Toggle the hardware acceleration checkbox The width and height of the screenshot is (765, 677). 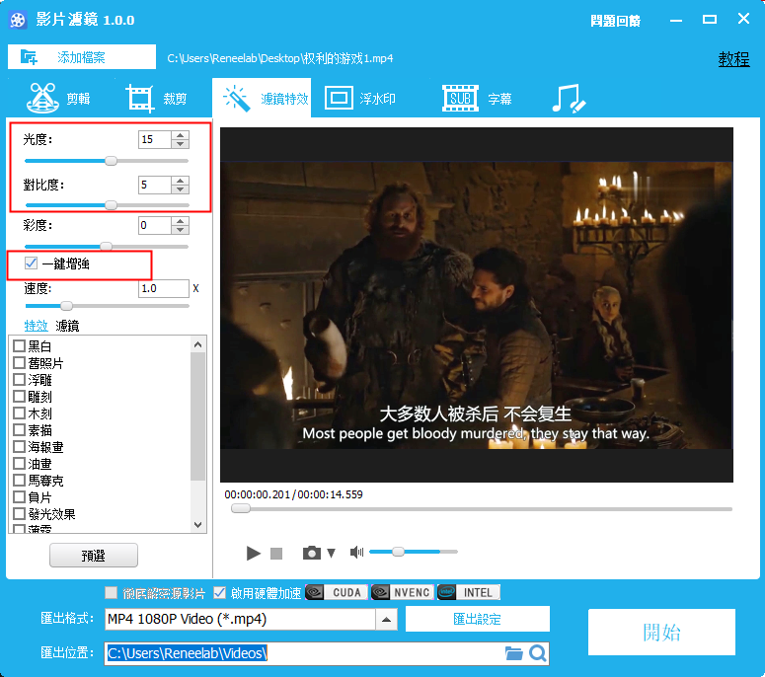(x=219, y=592)
